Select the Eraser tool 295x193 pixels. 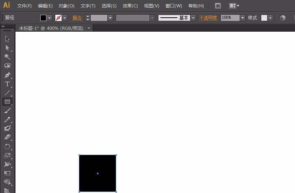tap(7, 137)
